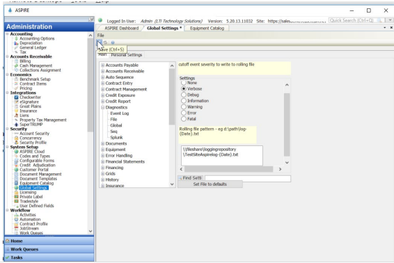The height and width of the screenshot is (263, 394).
Task: Click the help globe toolbar icon
Action: point(113,42)
